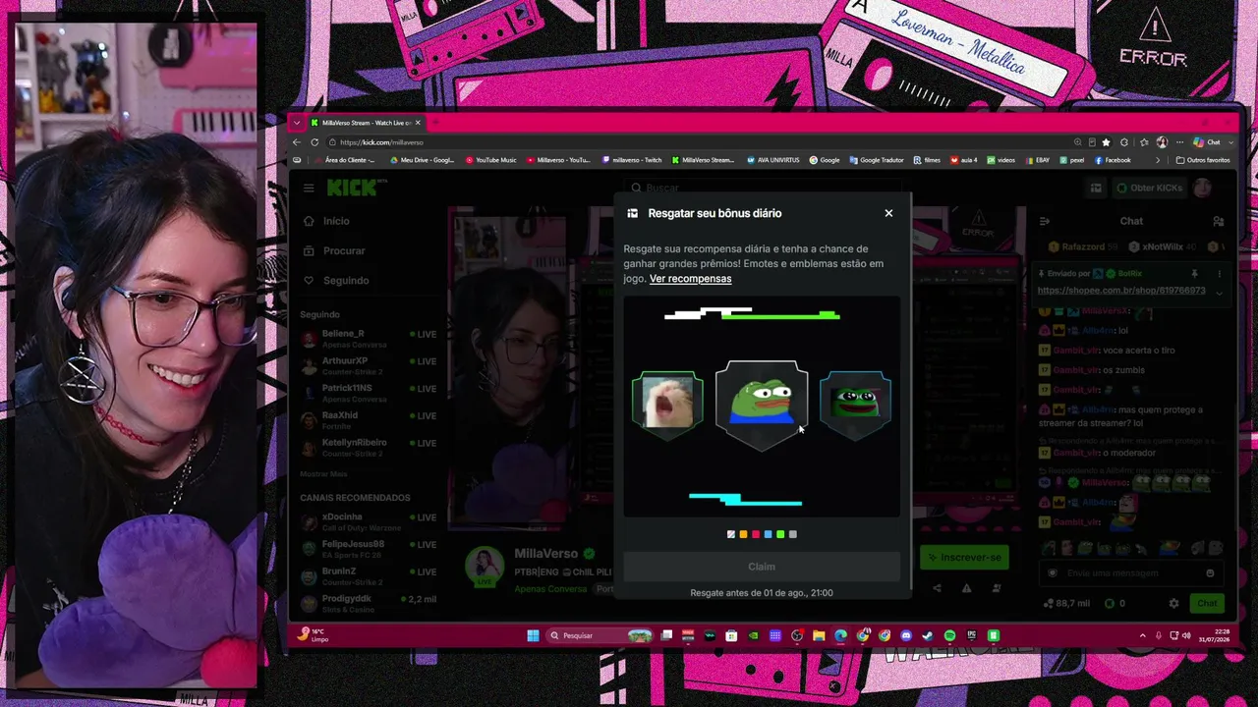The height and width of the screenshot is (707, 1258).
Task: Open recommended channel xDocinha
Action: pos(368,521)
